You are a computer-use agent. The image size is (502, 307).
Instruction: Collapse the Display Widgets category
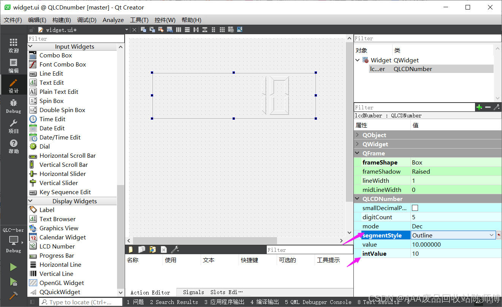point(31,201)
